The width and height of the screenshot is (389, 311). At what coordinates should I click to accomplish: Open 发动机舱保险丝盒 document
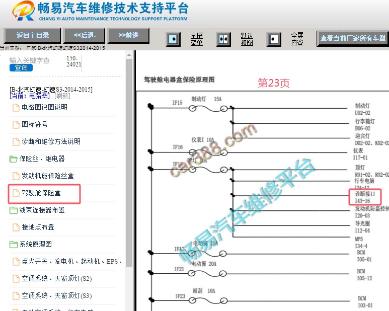pyautogui.click(x=48, y=176)
